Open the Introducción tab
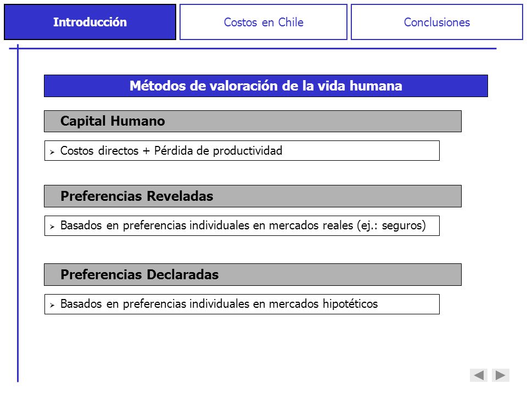 (90, 22)
